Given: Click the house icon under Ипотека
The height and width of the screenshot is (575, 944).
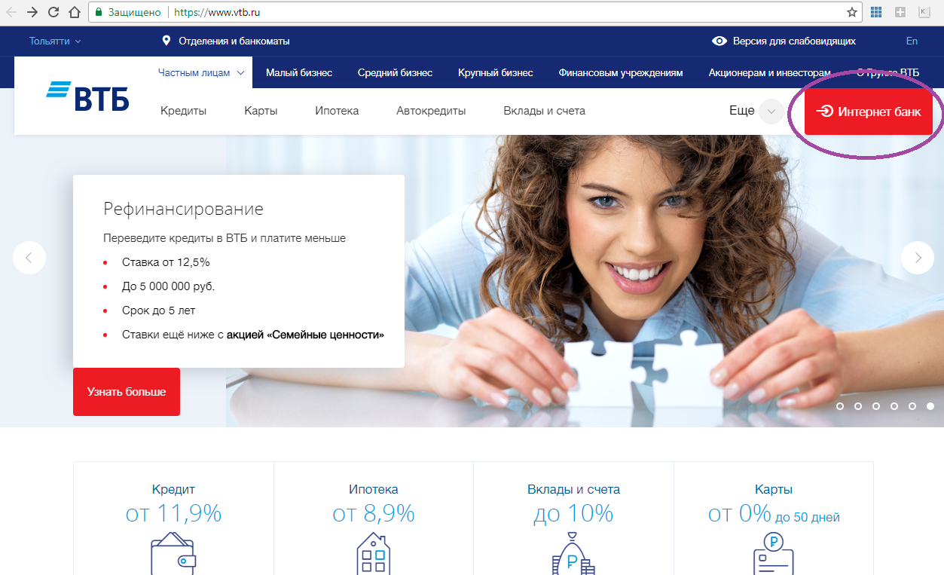Looking at the screenshot, I should (x=374, y=552).
